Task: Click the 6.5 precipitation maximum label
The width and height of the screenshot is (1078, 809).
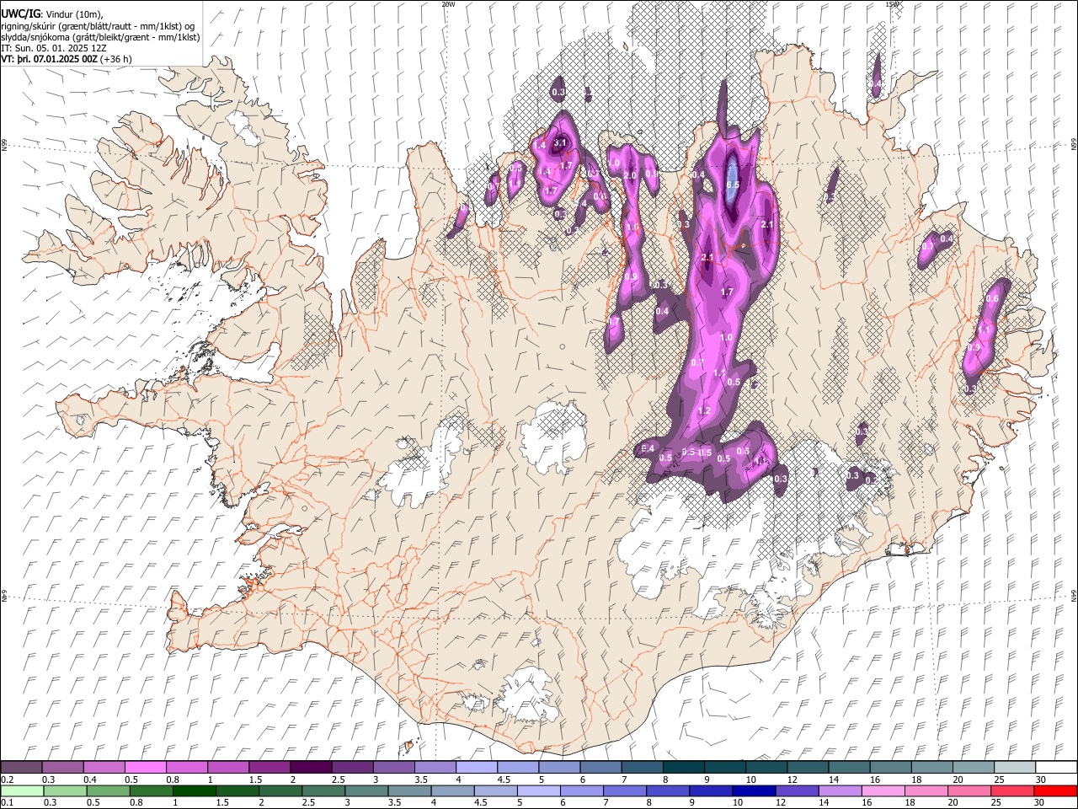Action: 732,185
